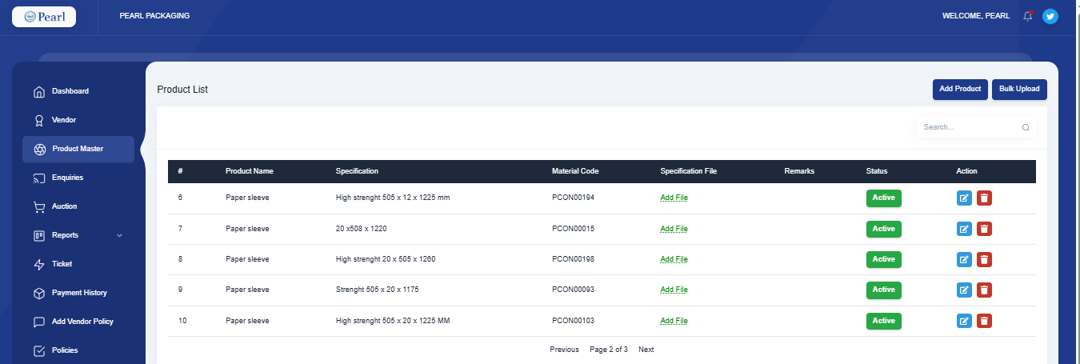Click the search magnifier icon

point(1026,127)
